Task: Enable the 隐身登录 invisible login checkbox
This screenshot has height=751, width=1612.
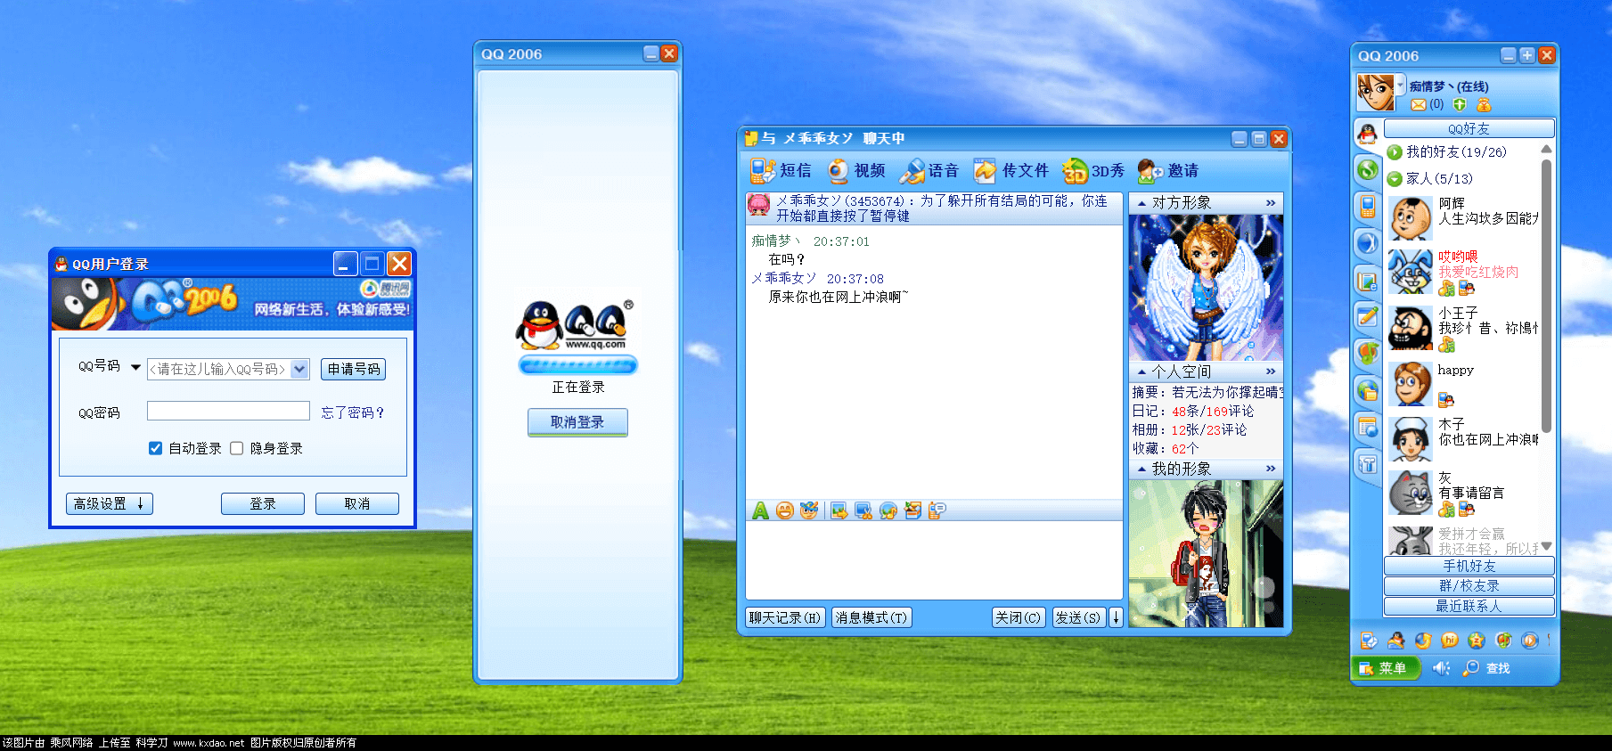Action: (237, 448)
